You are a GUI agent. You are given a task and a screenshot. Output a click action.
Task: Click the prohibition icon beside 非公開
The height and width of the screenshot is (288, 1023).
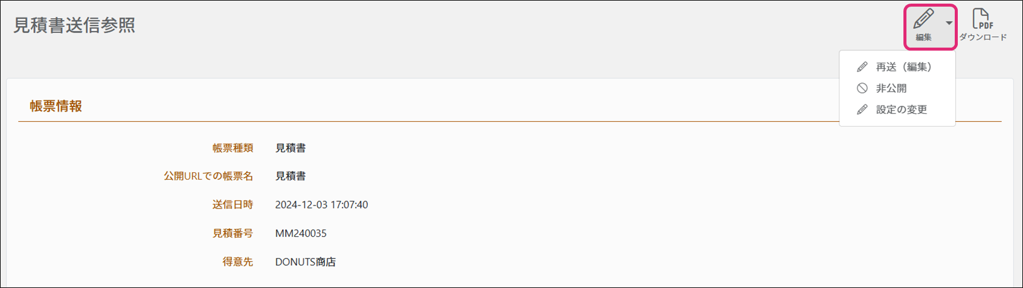pyautogui.click(x=862, y=88)
